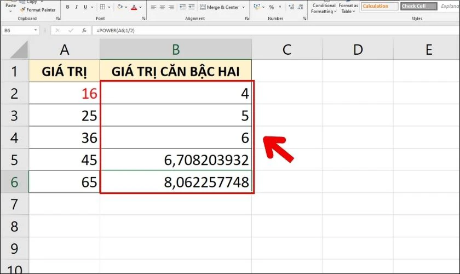The height and width of the screenshot is (274, 460).
Task: Select column D header
Action: tap(358, 49)
